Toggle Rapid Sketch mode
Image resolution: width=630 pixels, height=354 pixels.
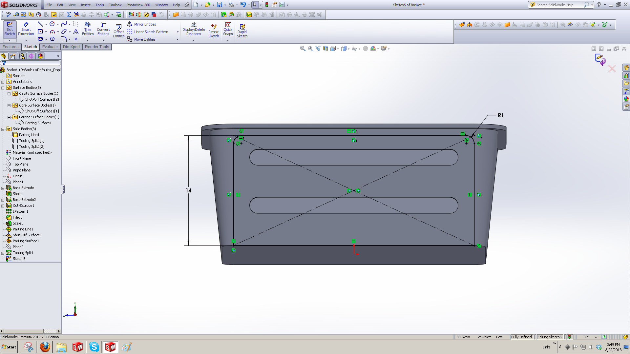(242, 31)
